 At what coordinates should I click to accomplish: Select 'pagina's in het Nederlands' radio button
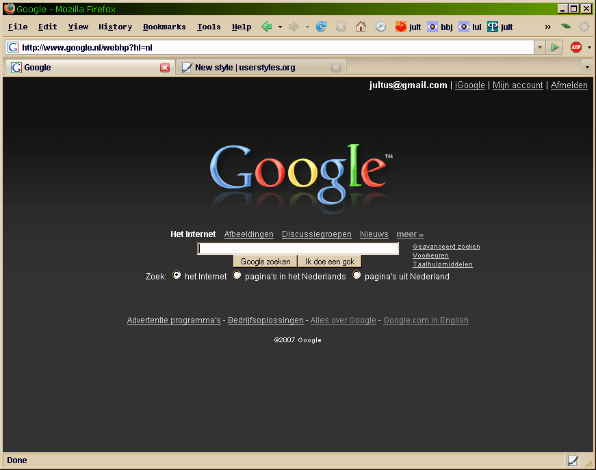[237, 275]
